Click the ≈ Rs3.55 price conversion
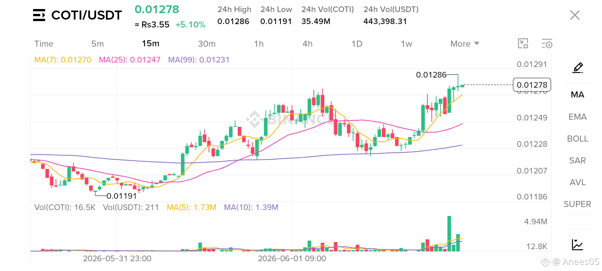This screenshot has height=271, width=602. pos(152,25)
